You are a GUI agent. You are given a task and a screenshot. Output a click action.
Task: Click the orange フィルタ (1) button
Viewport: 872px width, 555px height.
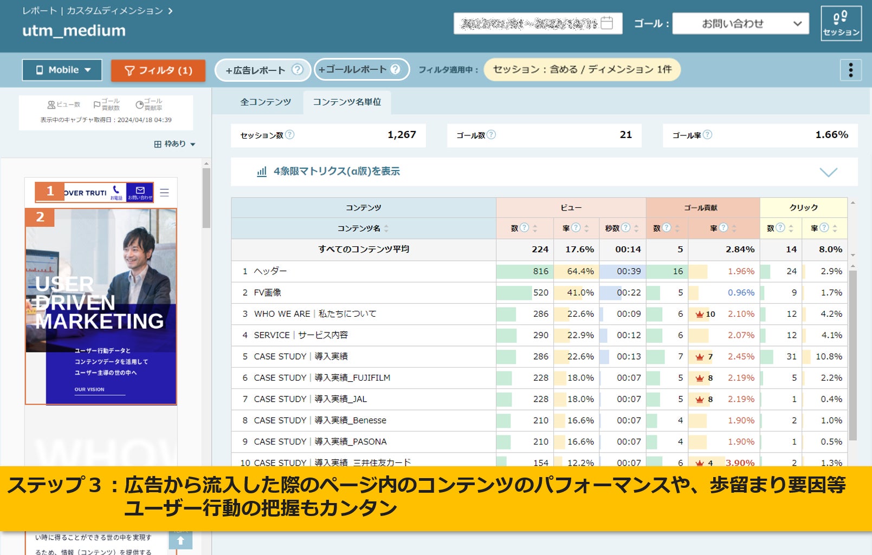[158, 70]
